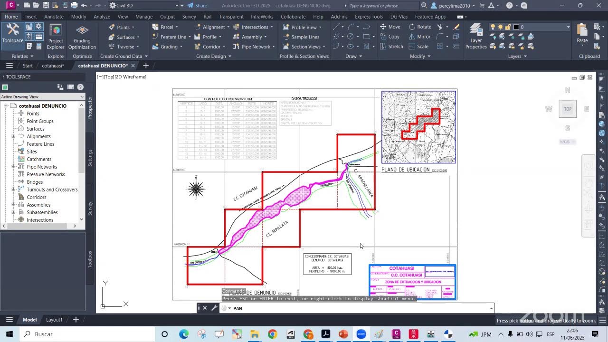
Task: Click the Feature Line tool
Action: tap(169, 37)
